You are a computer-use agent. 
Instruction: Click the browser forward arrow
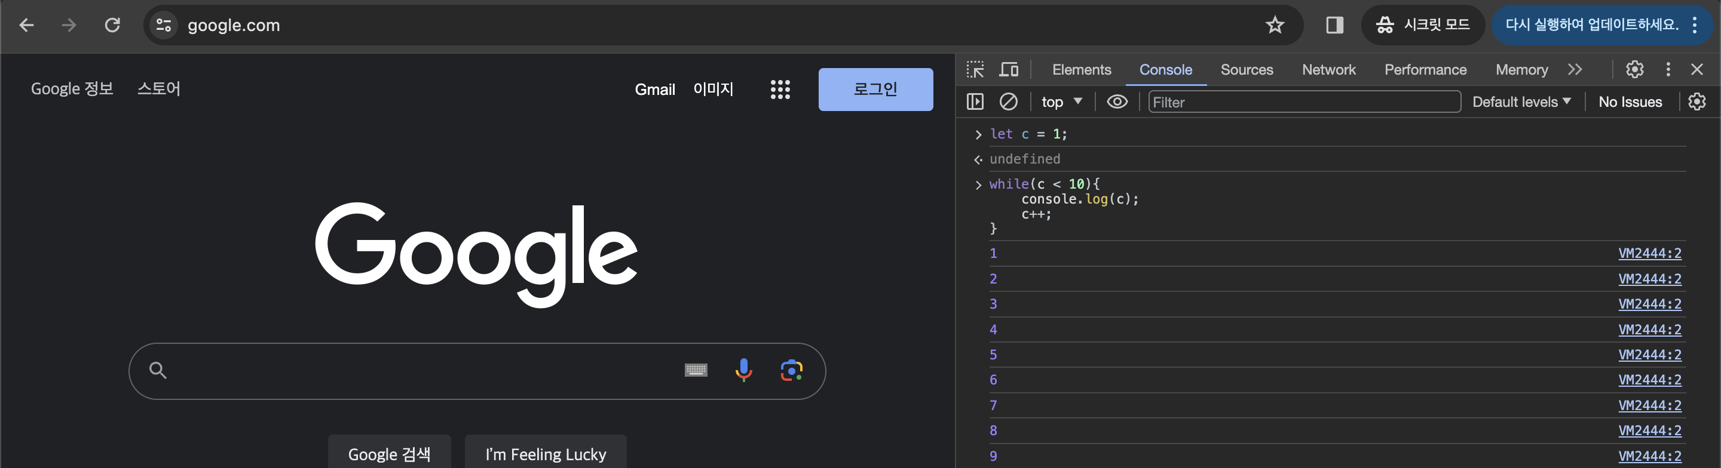(x=69, y=25)
